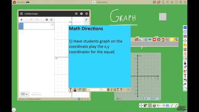Delete the sticky note with trash icon
Screen dimensions: 199x112
pyautogui.click(x=84, y=90)
